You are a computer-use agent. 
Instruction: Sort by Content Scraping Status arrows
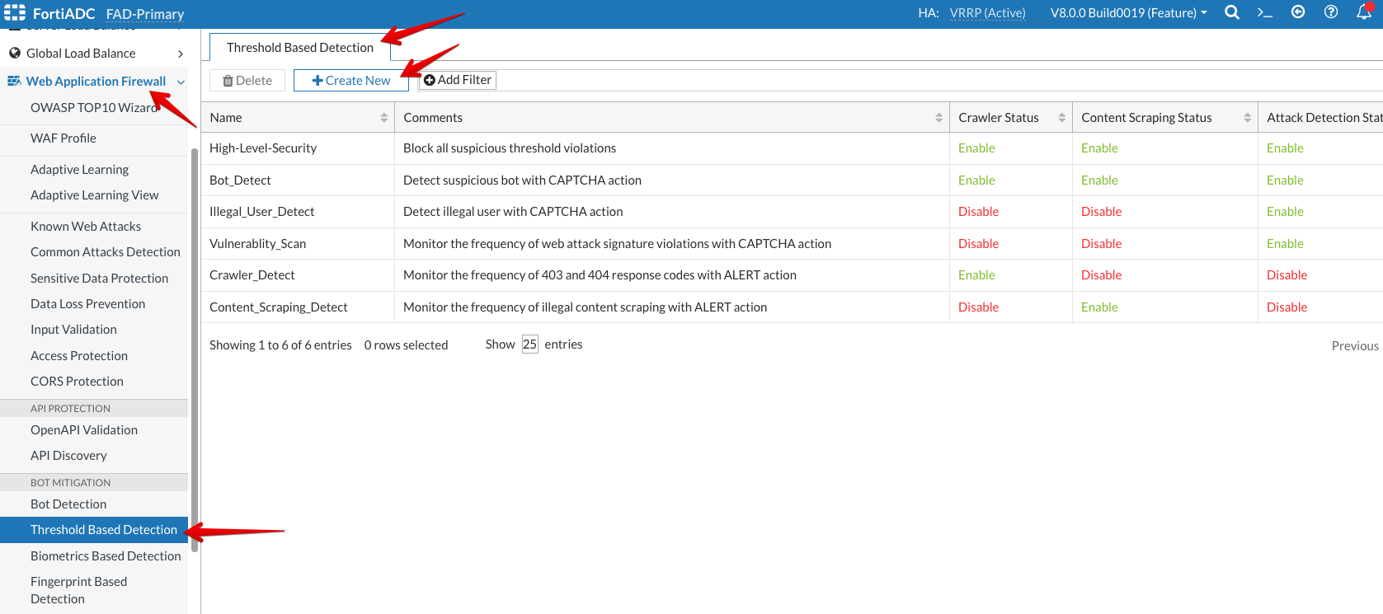click(x=1247, y=118)
